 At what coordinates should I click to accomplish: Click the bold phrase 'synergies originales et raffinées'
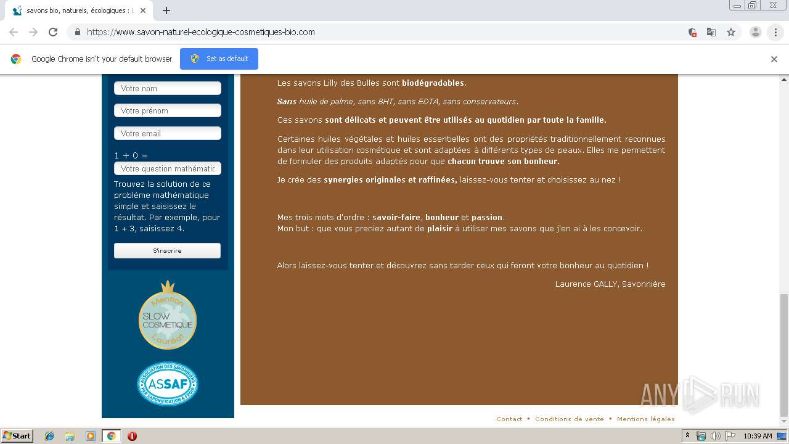coord(390,179)
